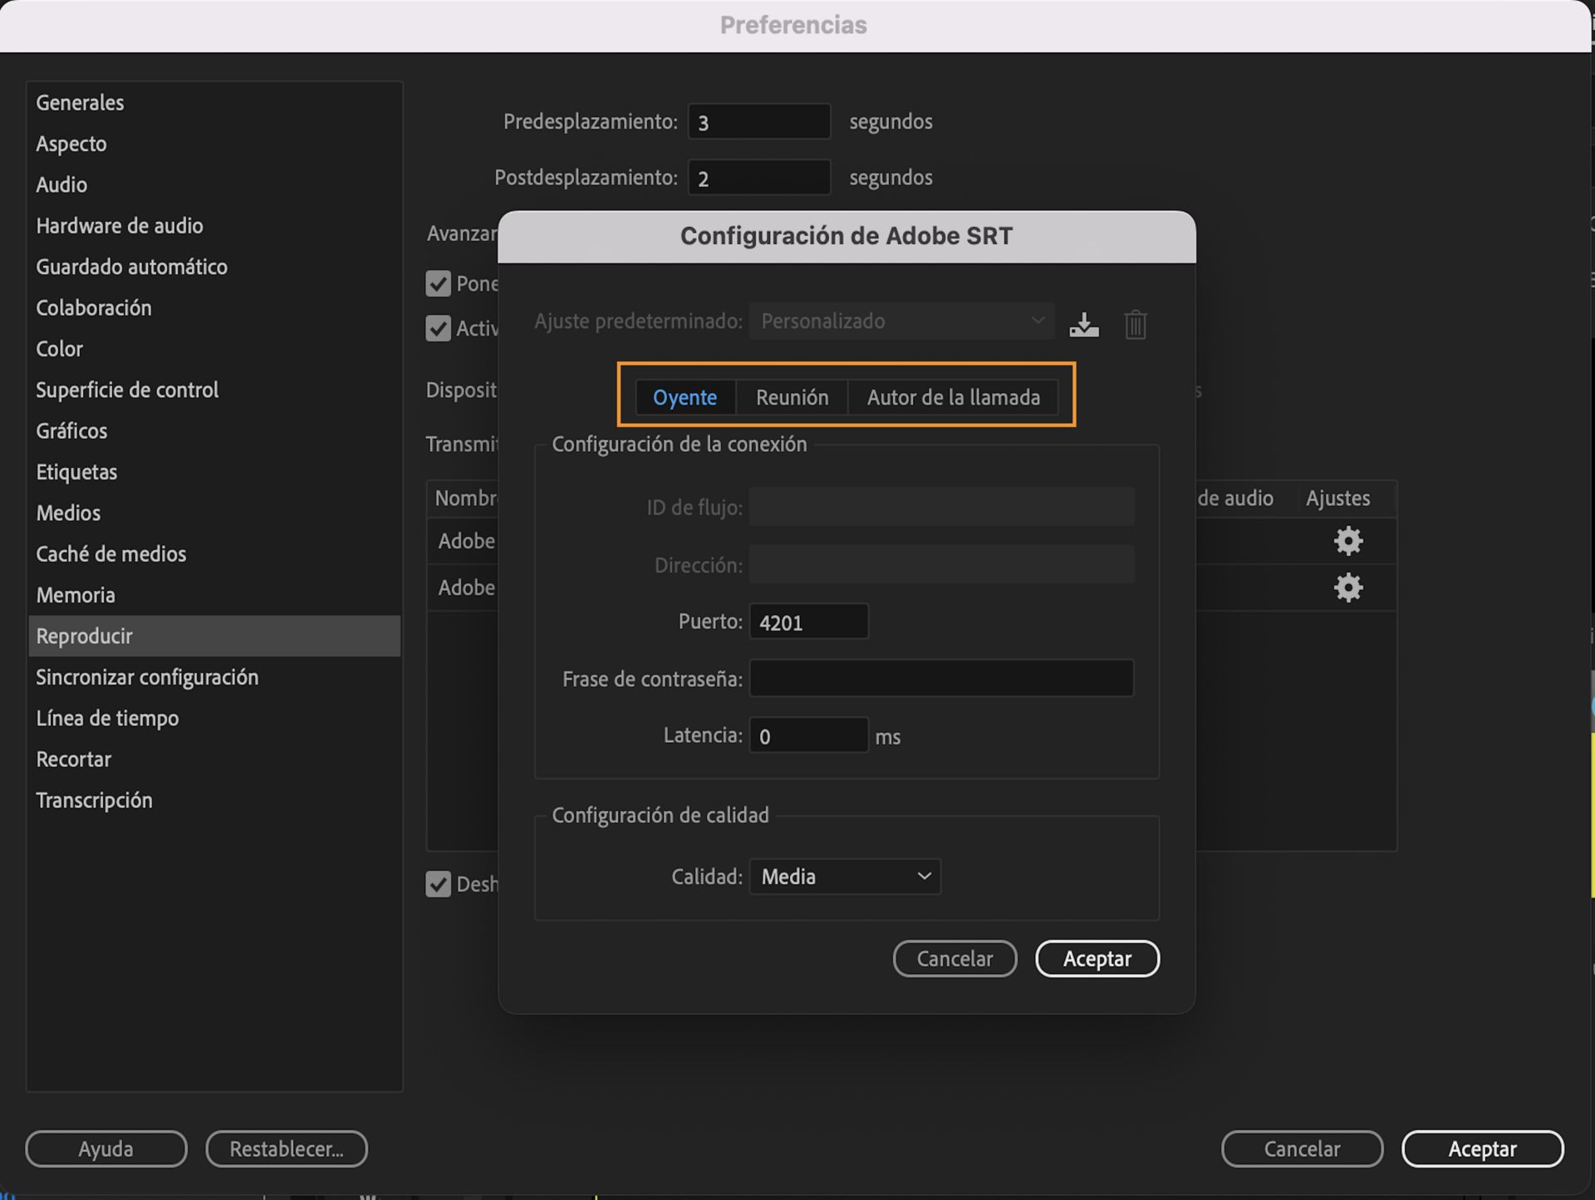This screenshot has height=1200, width=1595.
Task: Switch to the Reunión mode tab
Action: (x=792, y=397)
